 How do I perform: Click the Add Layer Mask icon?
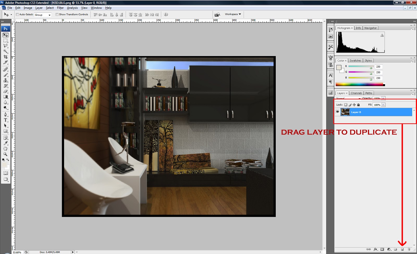tap(382, 249)
